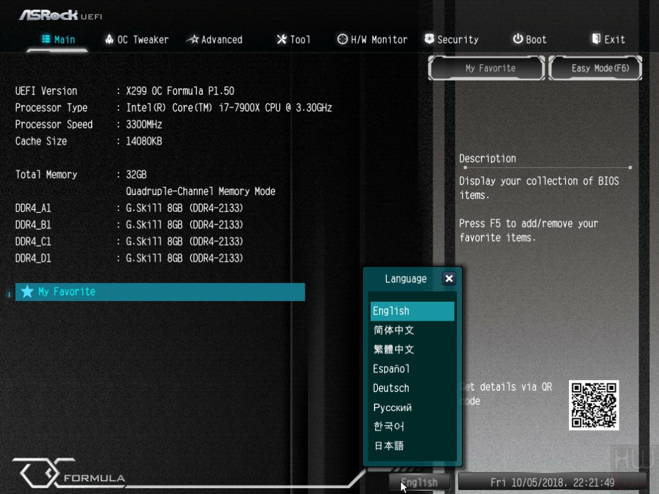Click the Language popup title
The image size is (659, 494).
[x=406, y=279]
